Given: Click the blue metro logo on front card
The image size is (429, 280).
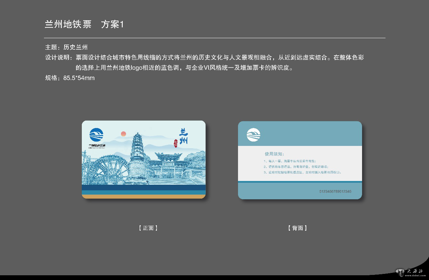Looking at the screenshot, I should (x=97, y=135).
